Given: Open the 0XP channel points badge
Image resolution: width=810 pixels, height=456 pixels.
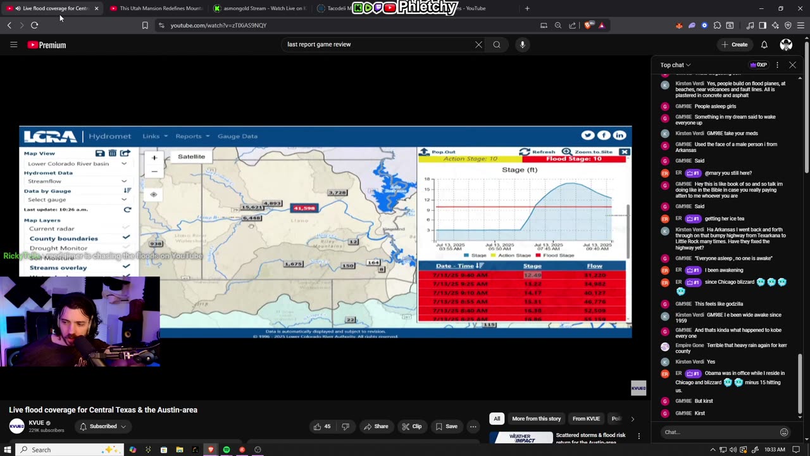Looking at the screenshot, I should pos(759,65).
